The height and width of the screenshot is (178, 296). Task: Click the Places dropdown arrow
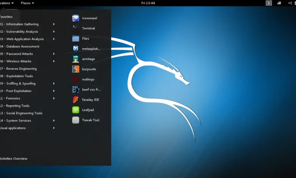coord(33,3)
